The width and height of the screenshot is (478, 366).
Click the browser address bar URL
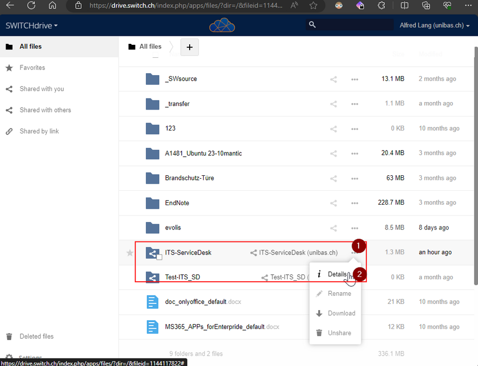click(x=186, y=5)
